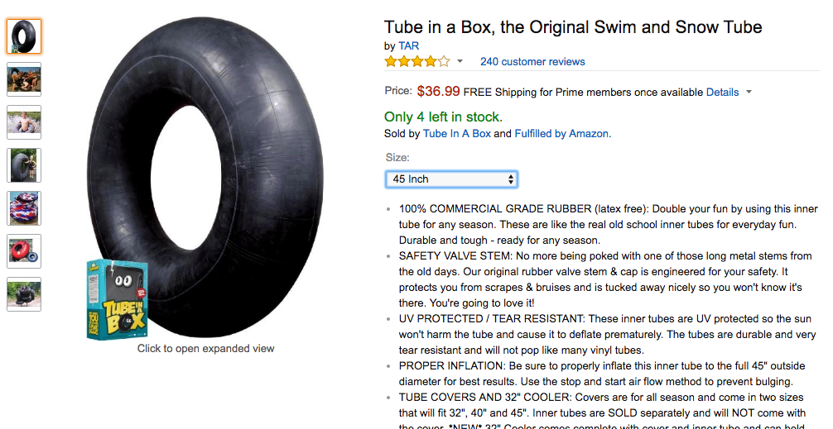Image resolution: width=833 pixels, height=429 pixels.
Task: Click the product title text
Action: [x=573, y=27]
